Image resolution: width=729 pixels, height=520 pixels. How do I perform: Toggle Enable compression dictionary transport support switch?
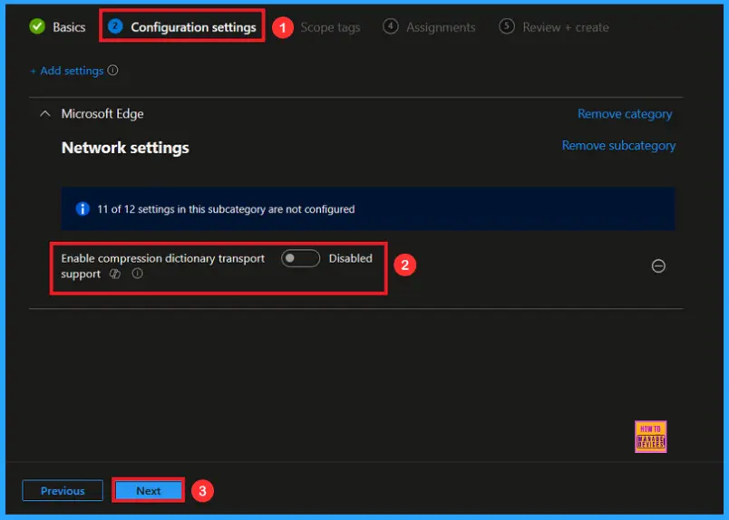pos(300,258)
